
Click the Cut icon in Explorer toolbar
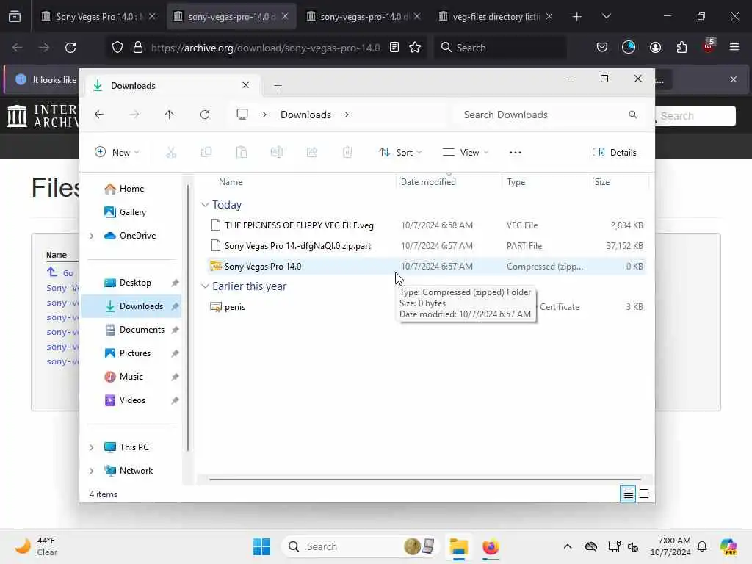pyautogui.click(x=171, y=153)
